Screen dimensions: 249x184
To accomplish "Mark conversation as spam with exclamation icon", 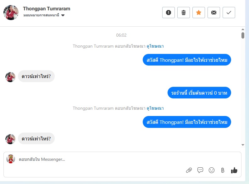I will [169, 13].
